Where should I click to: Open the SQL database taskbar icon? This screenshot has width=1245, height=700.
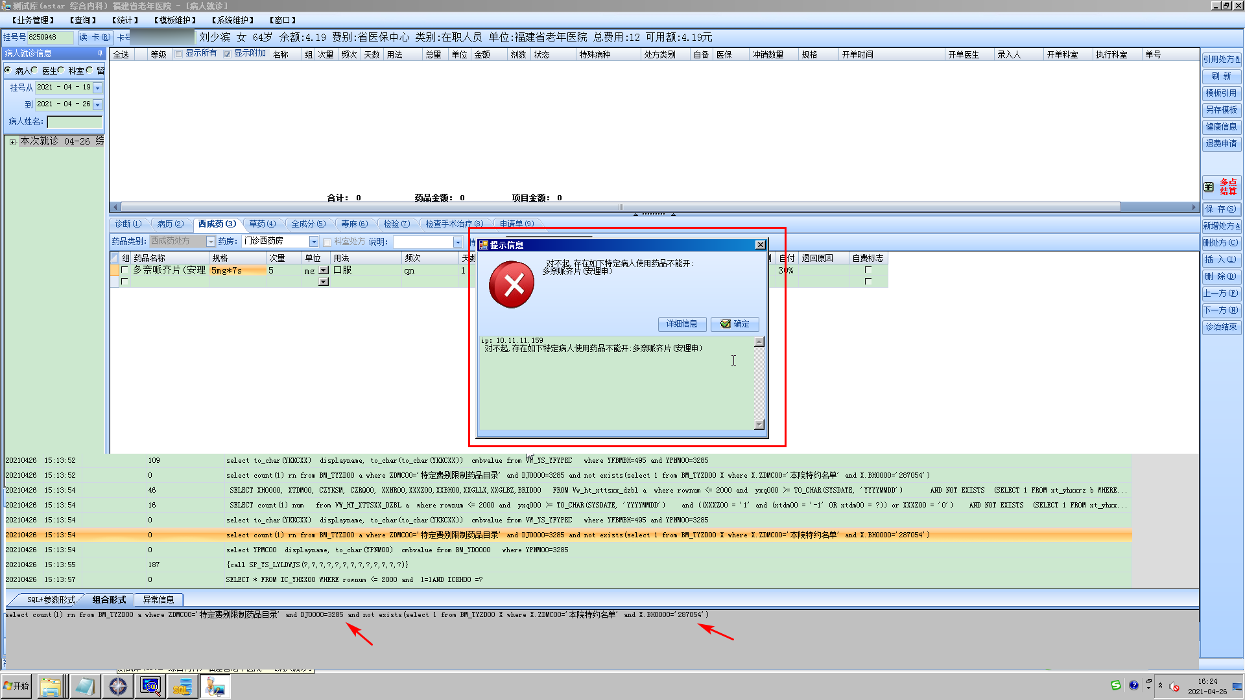click(x=182, y=686)
